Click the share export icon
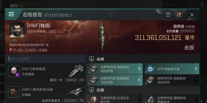207x103 pixels. tap(179, 14)
